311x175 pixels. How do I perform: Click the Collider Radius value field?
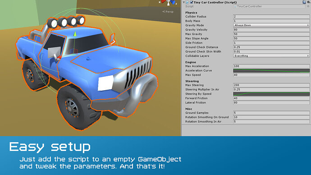click(x=271, y=17)
